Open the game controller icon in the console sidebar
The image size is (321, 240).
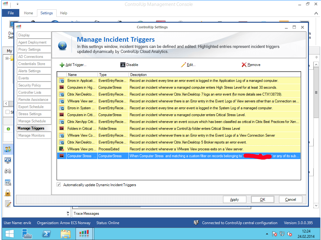pyautogui.click(x=8, y=171)
